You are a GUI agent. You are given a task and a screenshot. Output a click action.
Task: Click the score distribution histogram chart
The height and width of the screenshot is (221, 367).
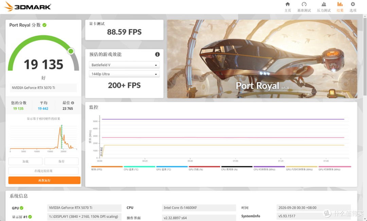click(43, 138)
